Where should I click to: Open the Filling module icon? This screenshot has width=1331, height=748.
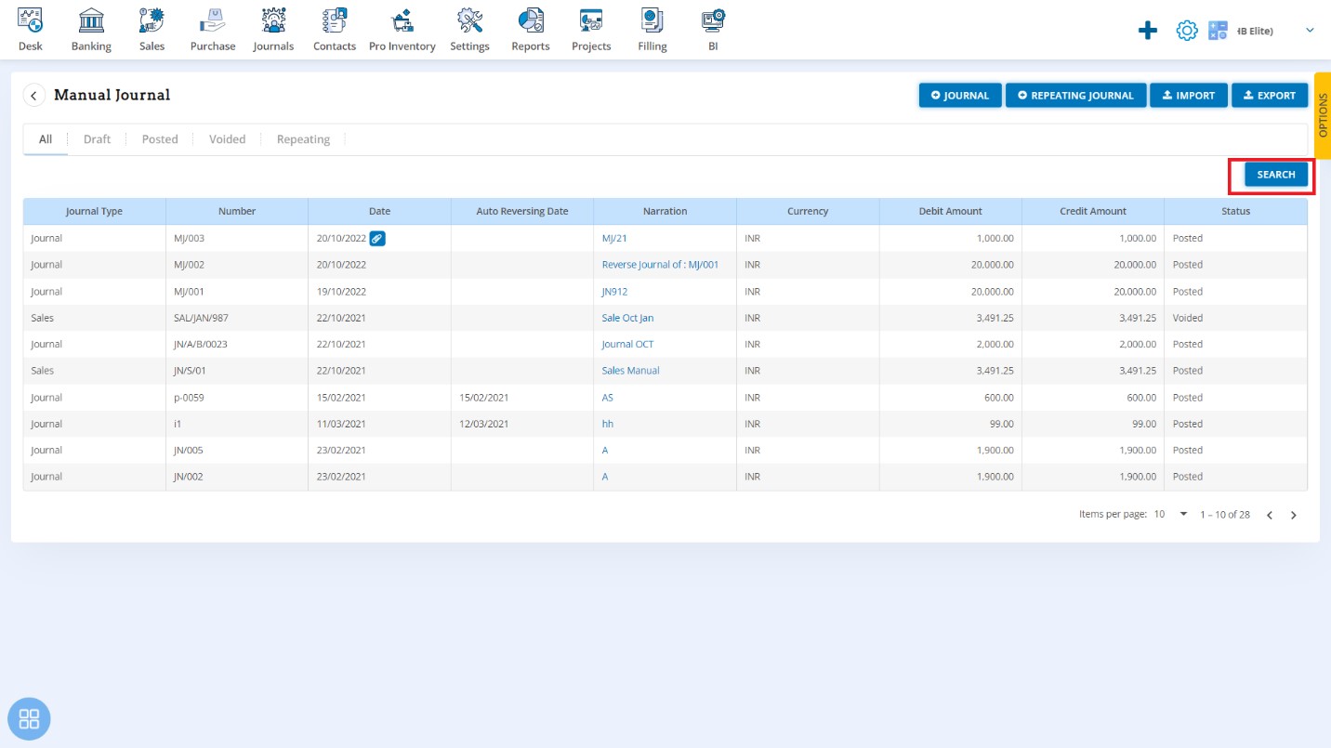(652, 20)
